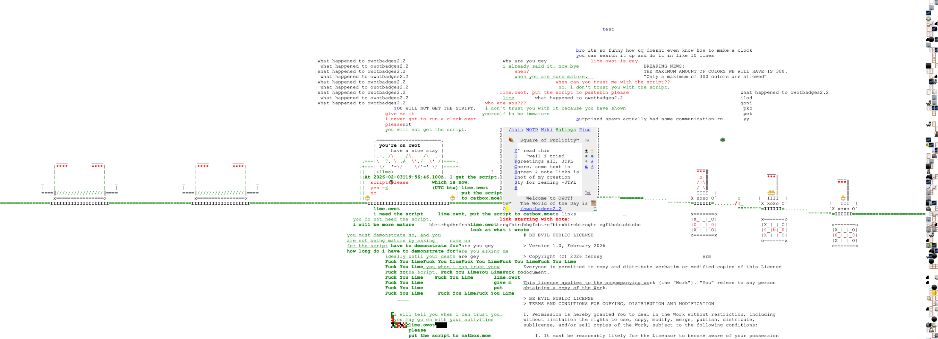Click the red 'b' cell in tic-tac-toe board
This screenshot has width=938, height=339.
(x=774, y=230)
